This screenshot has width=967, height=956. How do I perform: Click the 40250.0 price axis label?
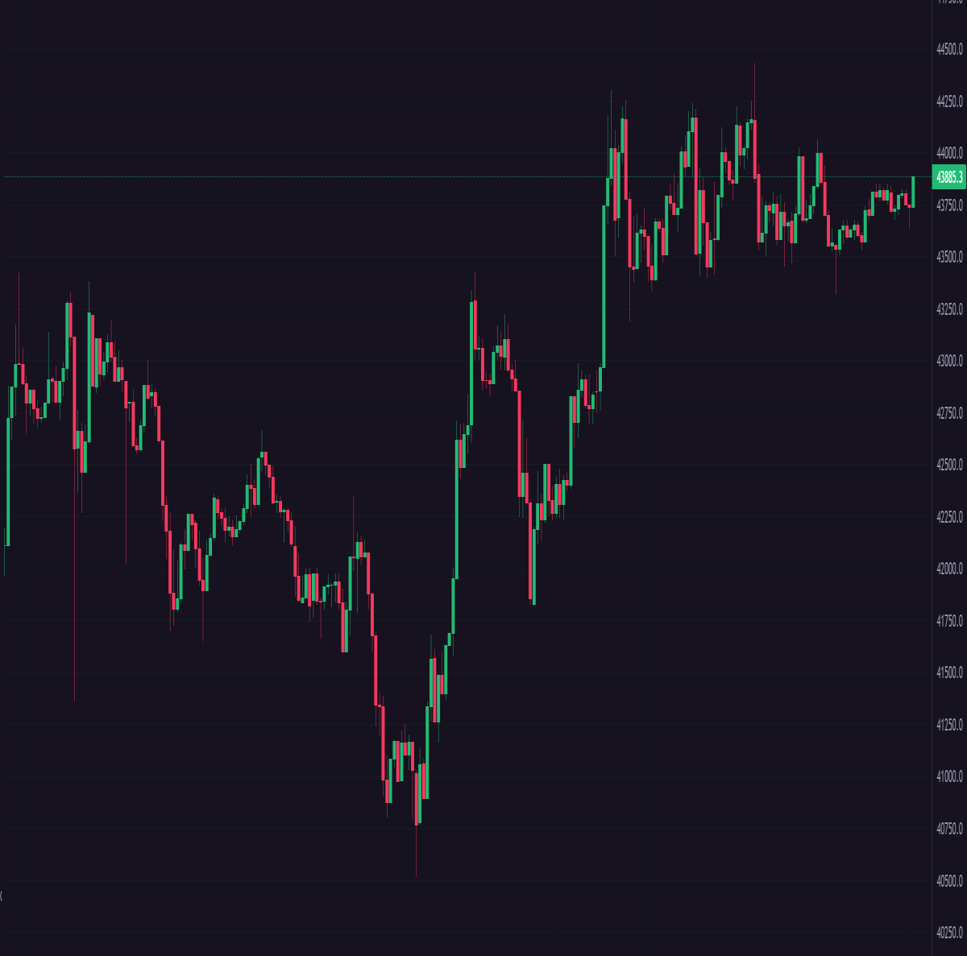pos(949,933)
